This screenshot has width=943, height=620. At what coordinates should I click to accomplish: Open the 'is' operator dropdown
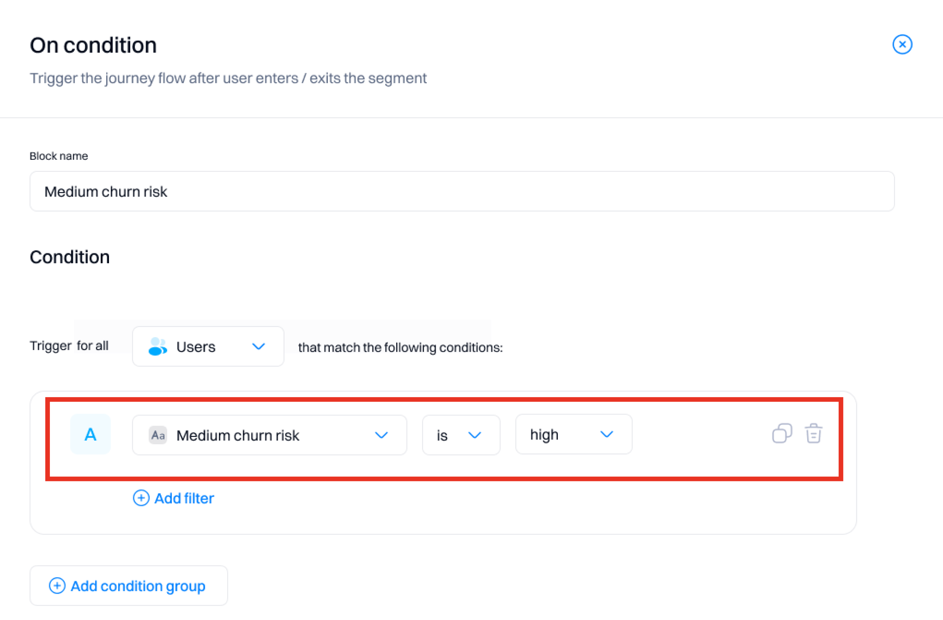click(461, 435)
